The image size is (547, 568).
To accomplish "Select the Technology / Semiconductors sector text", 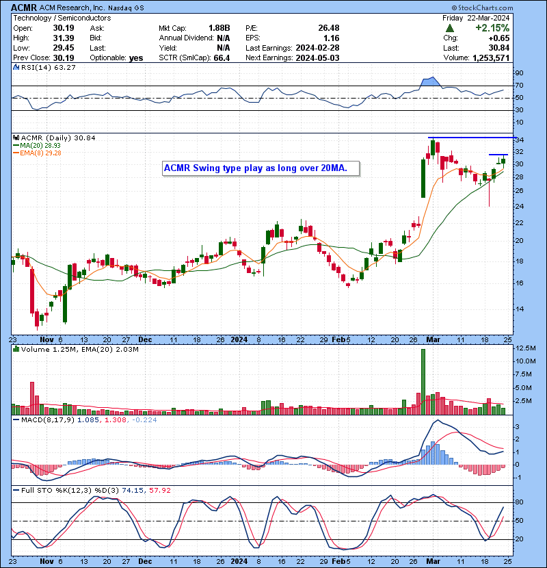I will (62, 18).
